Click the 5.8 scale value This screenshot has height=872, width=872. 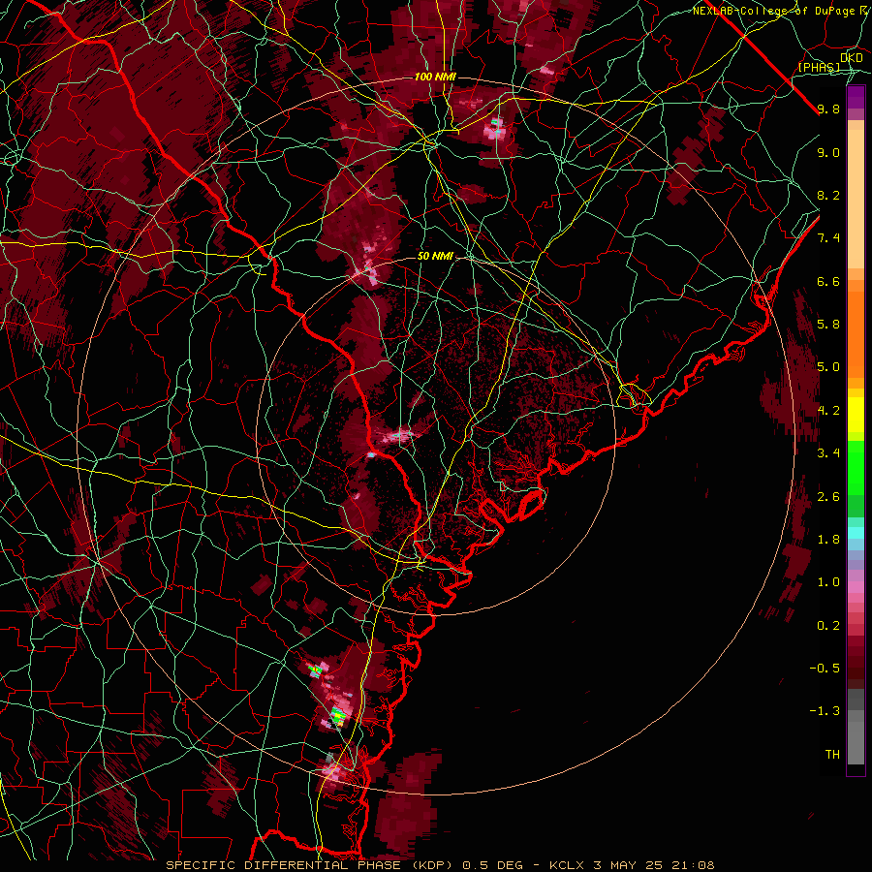click(x=828, y=325)
